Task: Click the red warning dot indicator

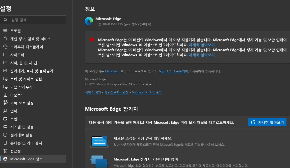Action: pos(92,40)
